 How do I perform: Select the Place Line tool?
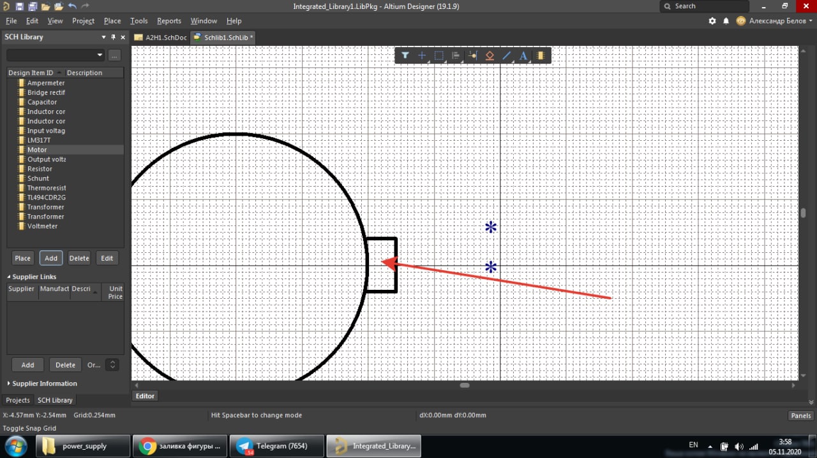(507, 56)
